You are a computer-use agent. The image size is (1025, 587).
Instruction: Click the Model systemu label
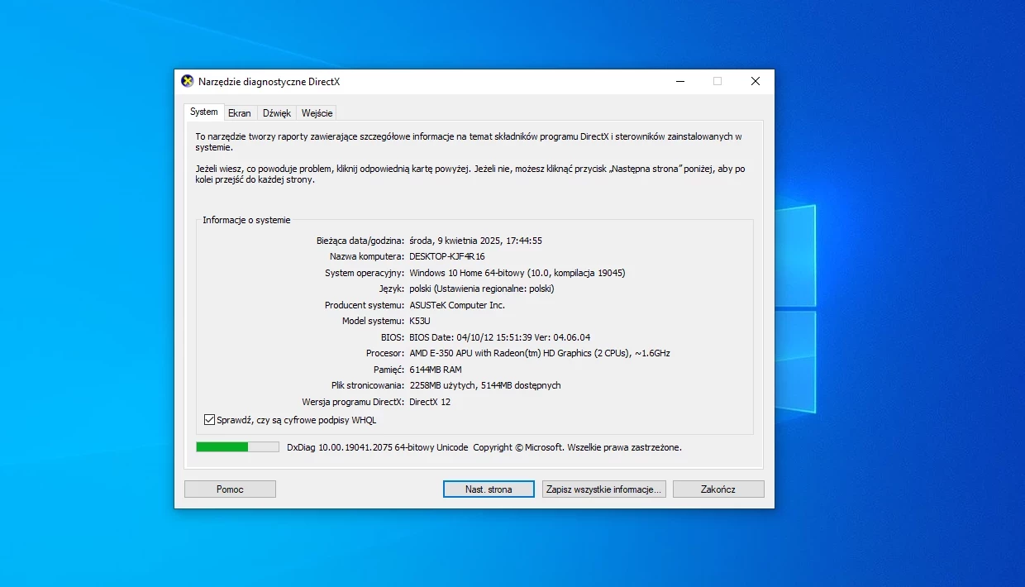tap(374, 321)
